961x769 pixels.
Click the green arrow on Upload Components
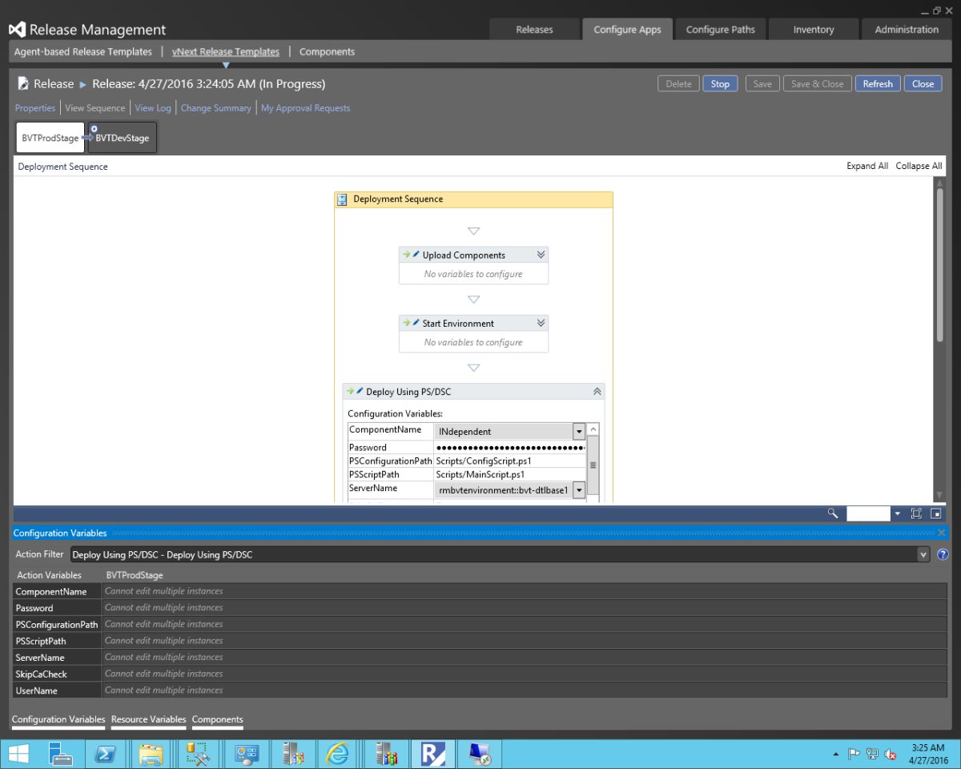click(406, 255)
